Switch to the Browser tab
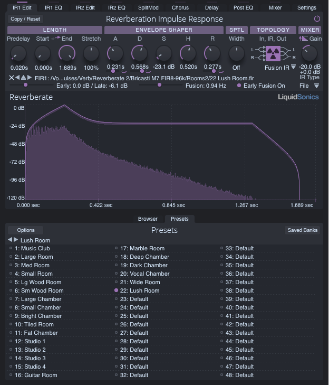Image resolution: width=329 pixels, height=385 pixels. point(148,219)
